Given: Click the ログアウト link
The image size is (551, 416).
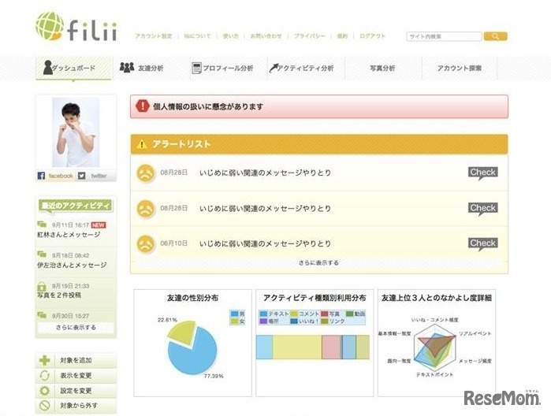Looking at the screenshot, I should pos(373,35).
